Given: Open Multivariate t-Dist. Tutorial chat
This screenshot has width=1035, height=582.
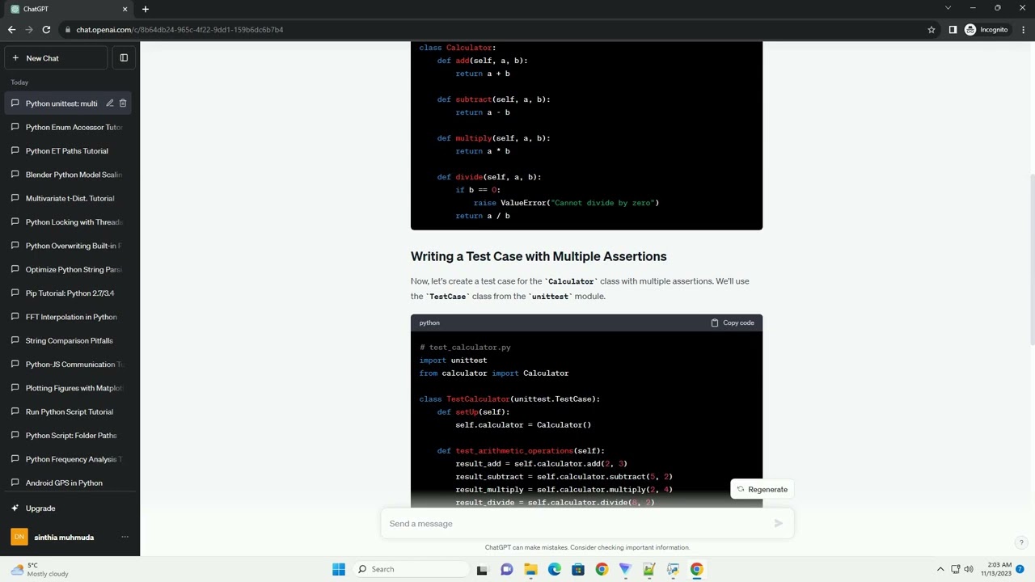Looking at the screenshot, I should click(x=68, y=198).
